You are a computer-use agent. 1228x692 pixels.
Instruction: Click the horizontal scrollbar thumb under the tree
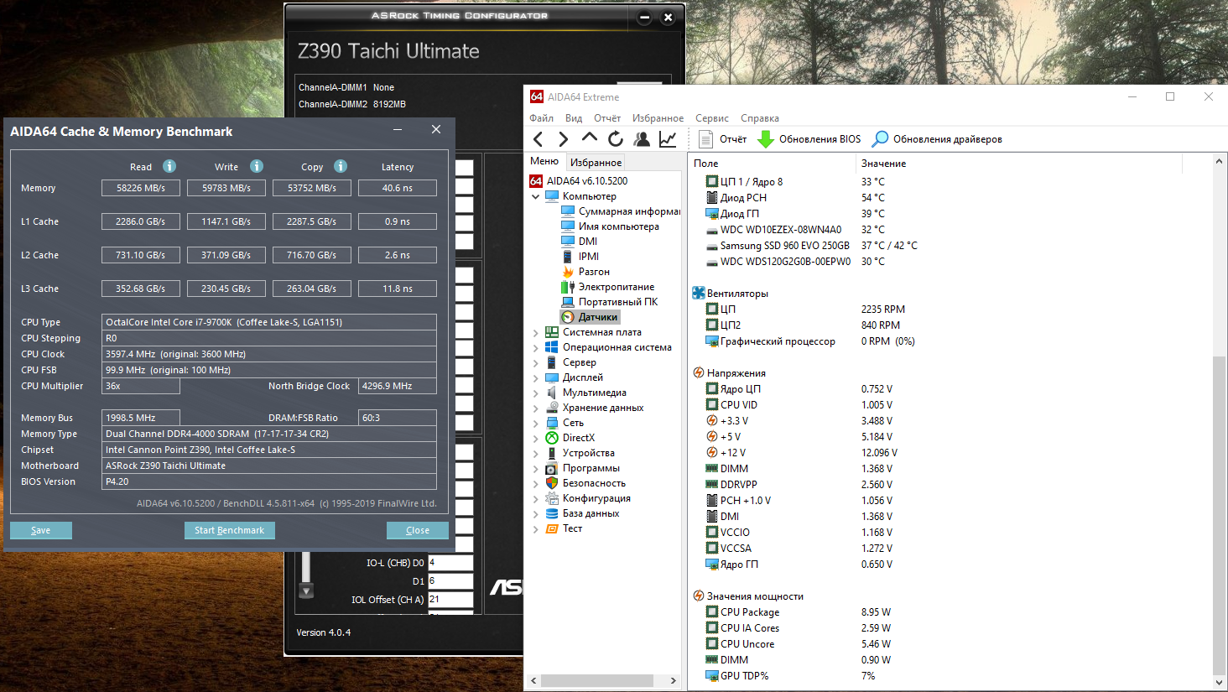(596, 680)
